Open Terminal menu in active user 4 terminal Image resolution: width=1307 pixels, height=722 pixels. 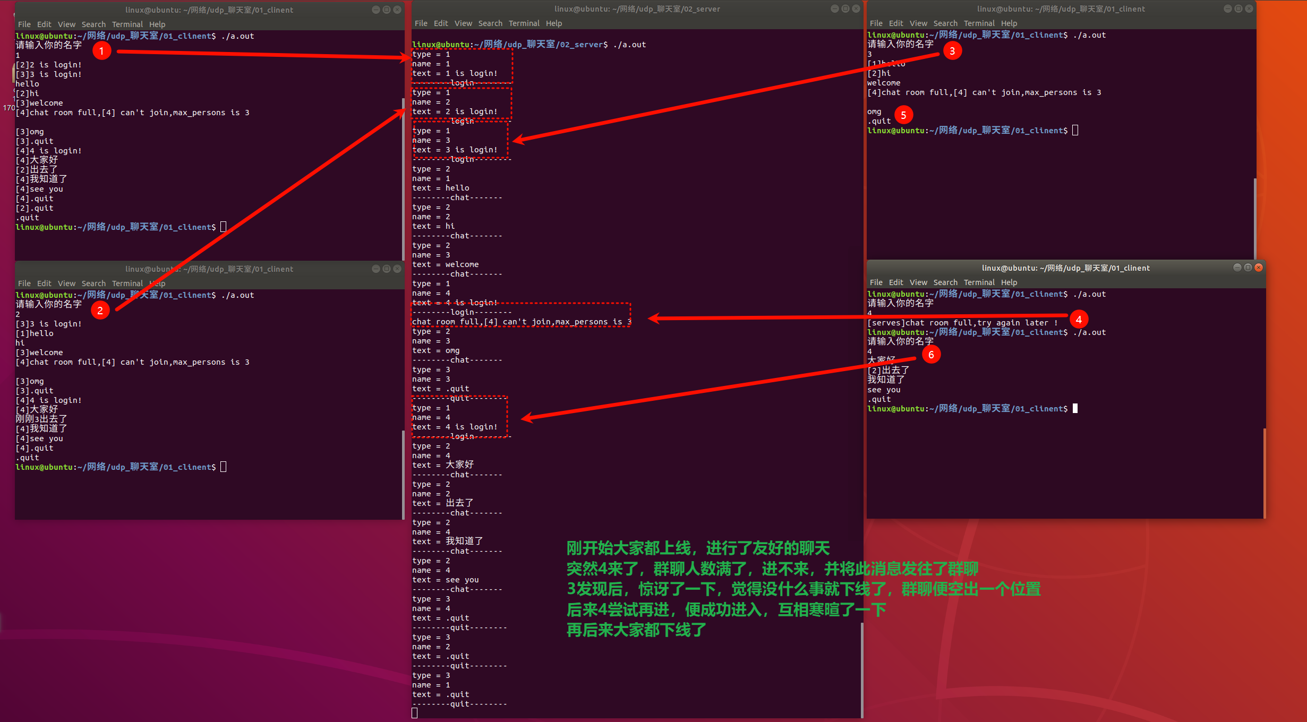click(x=979, y=282)
